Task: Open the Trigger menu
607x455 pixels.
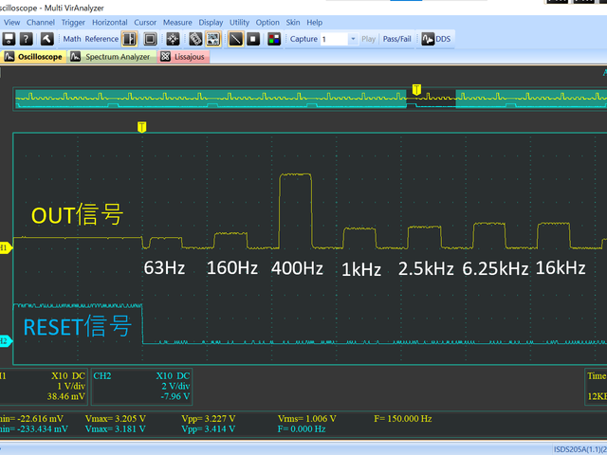Action: pos(73,22)
